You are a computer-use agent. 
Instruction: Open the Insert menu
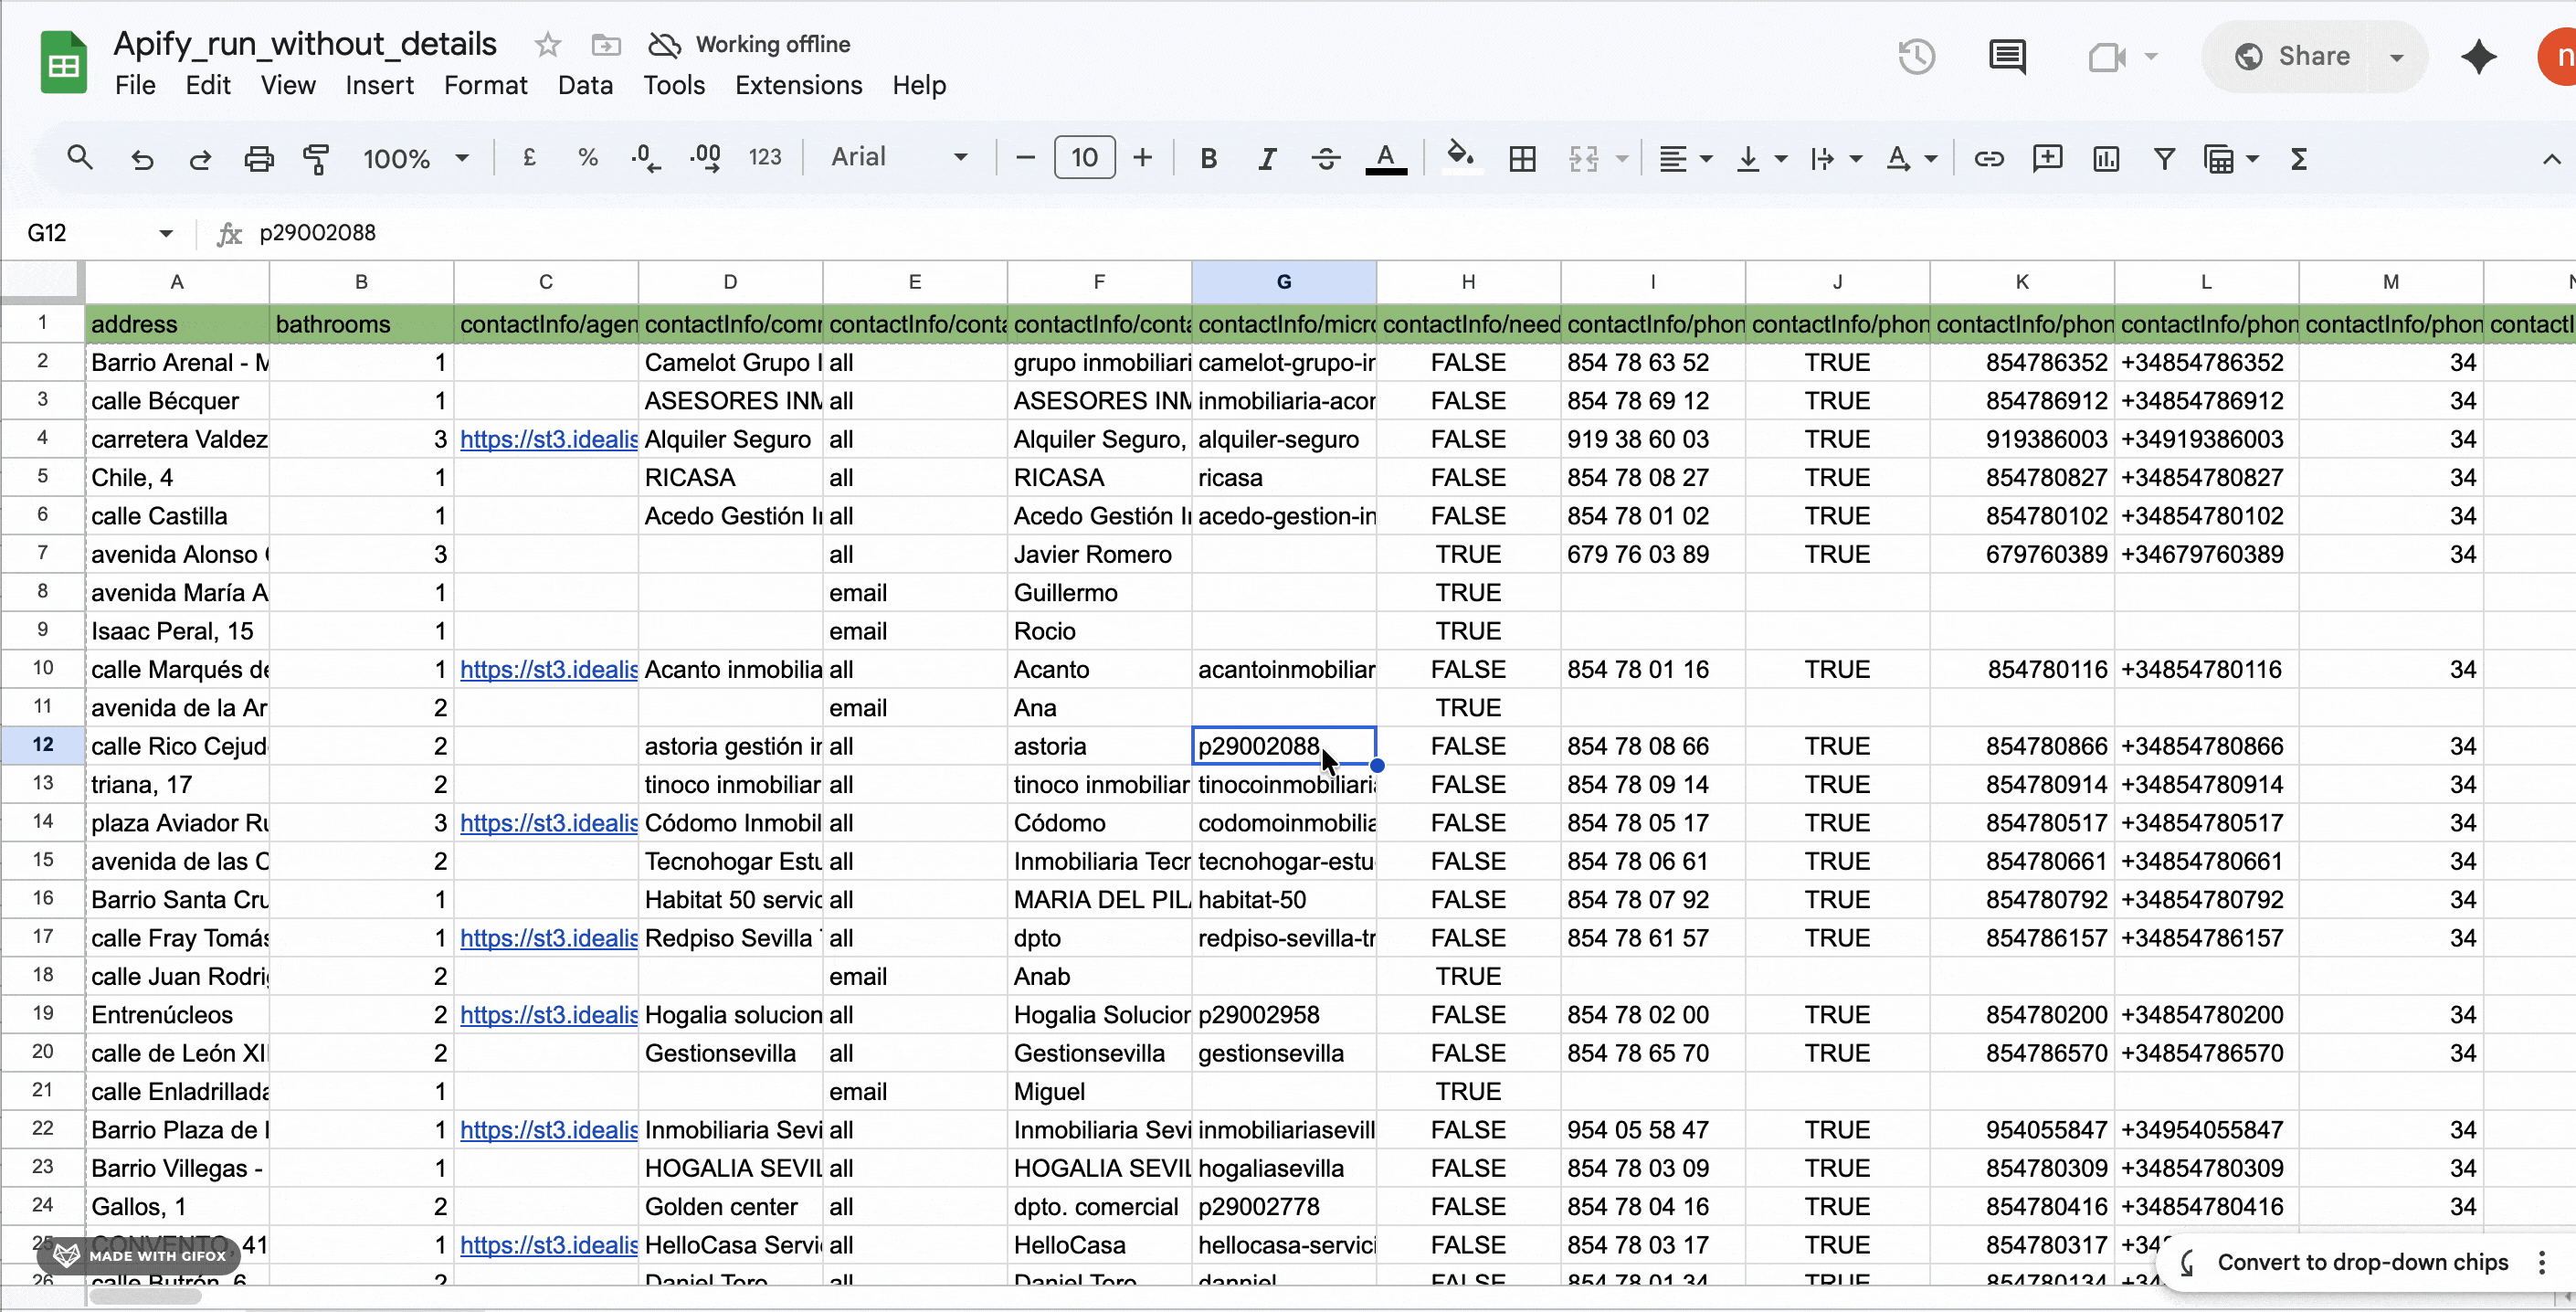[x=380, y=85]
